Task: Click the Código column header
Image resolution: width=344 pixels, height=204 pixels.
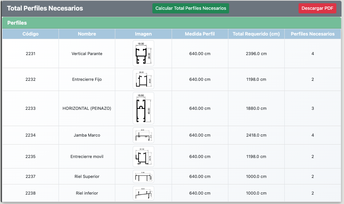Action: 31,34
